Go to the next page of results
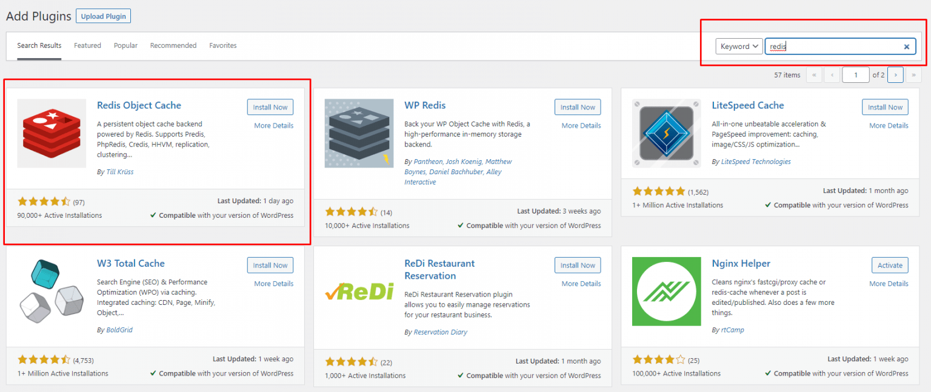 895,74
